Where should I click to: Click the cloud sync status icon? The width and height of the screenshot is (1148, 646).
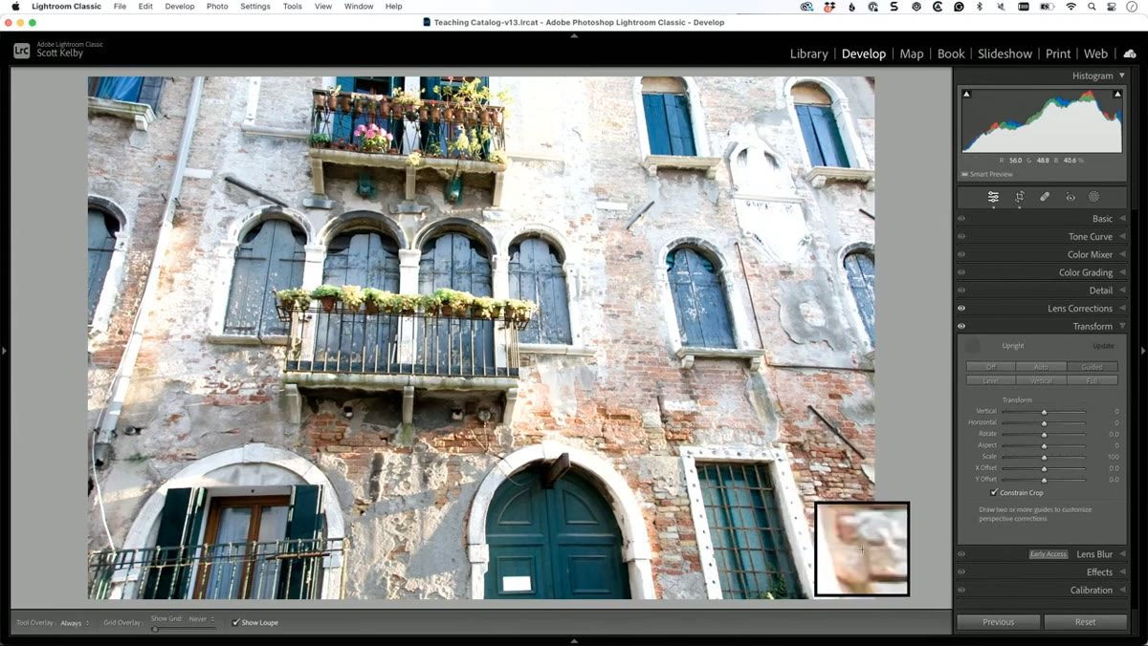[1130, 54]
